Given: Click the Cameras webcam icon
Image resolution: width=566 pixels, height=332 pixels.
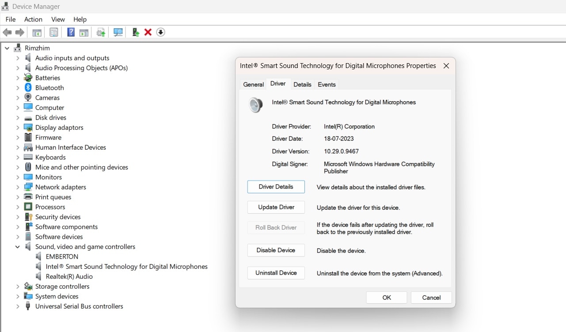Looking at the screenshot, I should coord(28,98).
